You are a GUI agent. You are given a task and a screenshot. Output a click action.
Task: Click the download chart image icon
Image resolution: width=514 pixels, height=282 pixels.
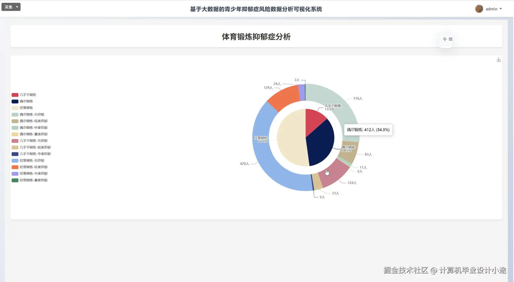[499, 60]
